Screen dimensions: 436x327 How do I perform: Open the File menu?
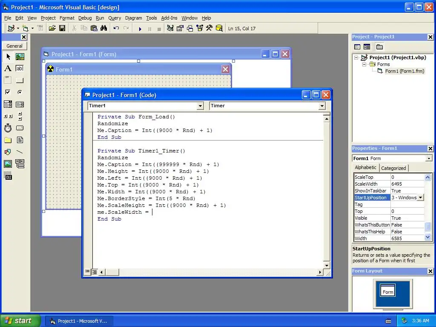coord(8,18)
